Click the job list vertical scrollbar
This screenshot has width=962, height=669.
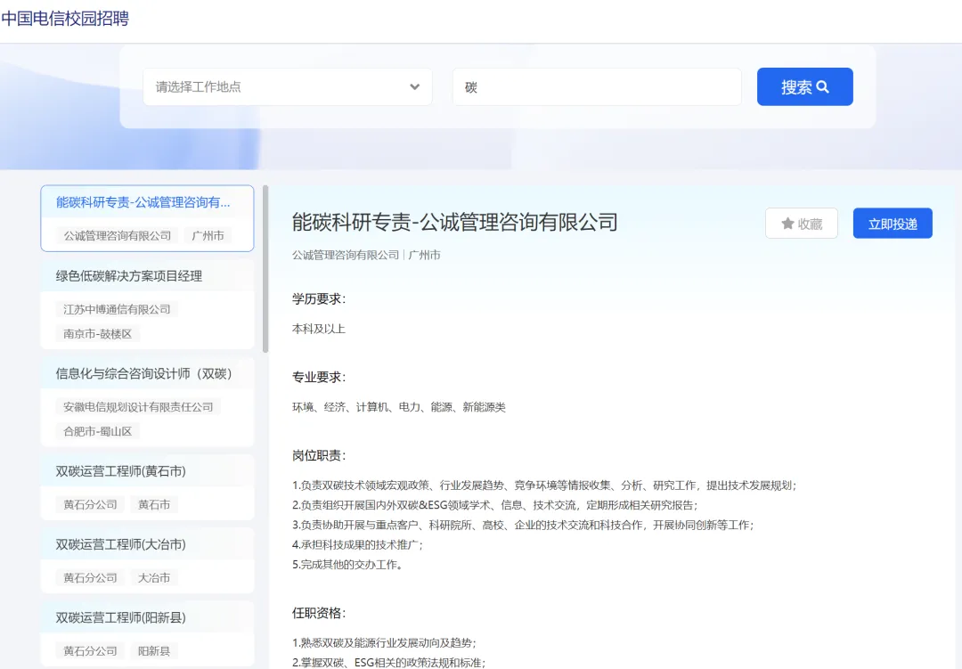click(x=265, y=269)
